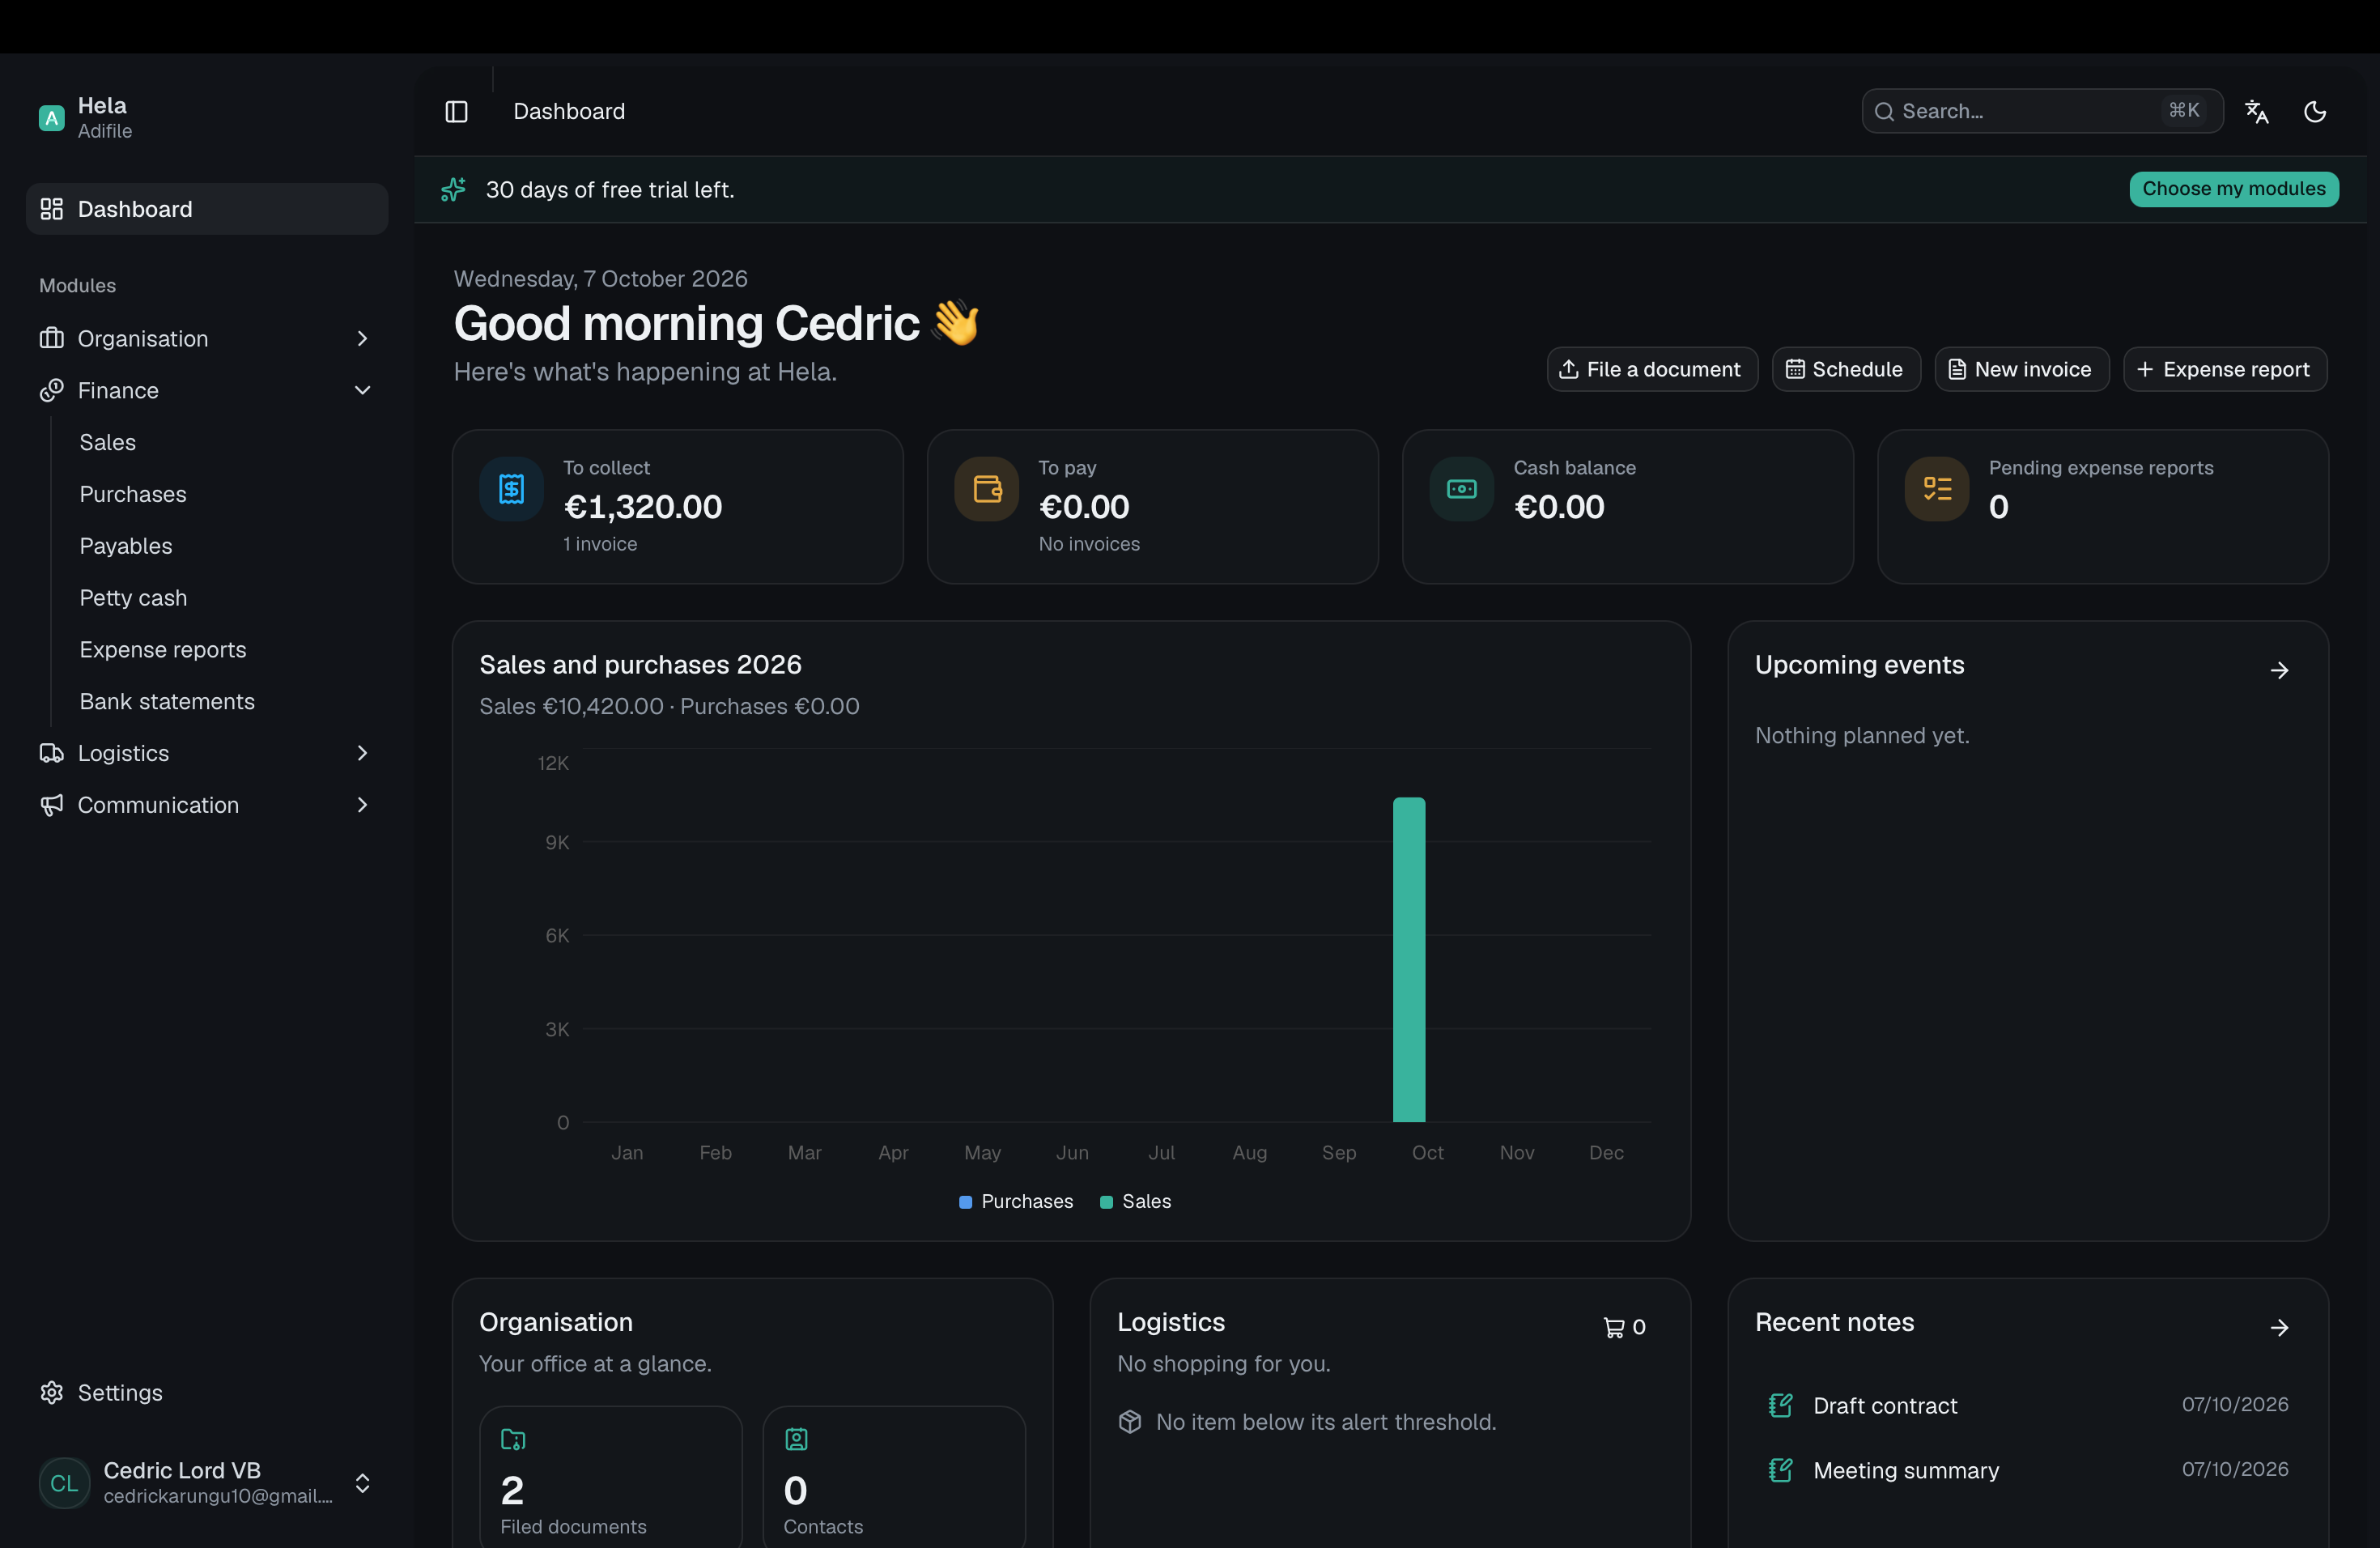Go to Purchases under Finance
Image resolution: width=2380 pixels, height=1548 pixels.
point(133,494)
